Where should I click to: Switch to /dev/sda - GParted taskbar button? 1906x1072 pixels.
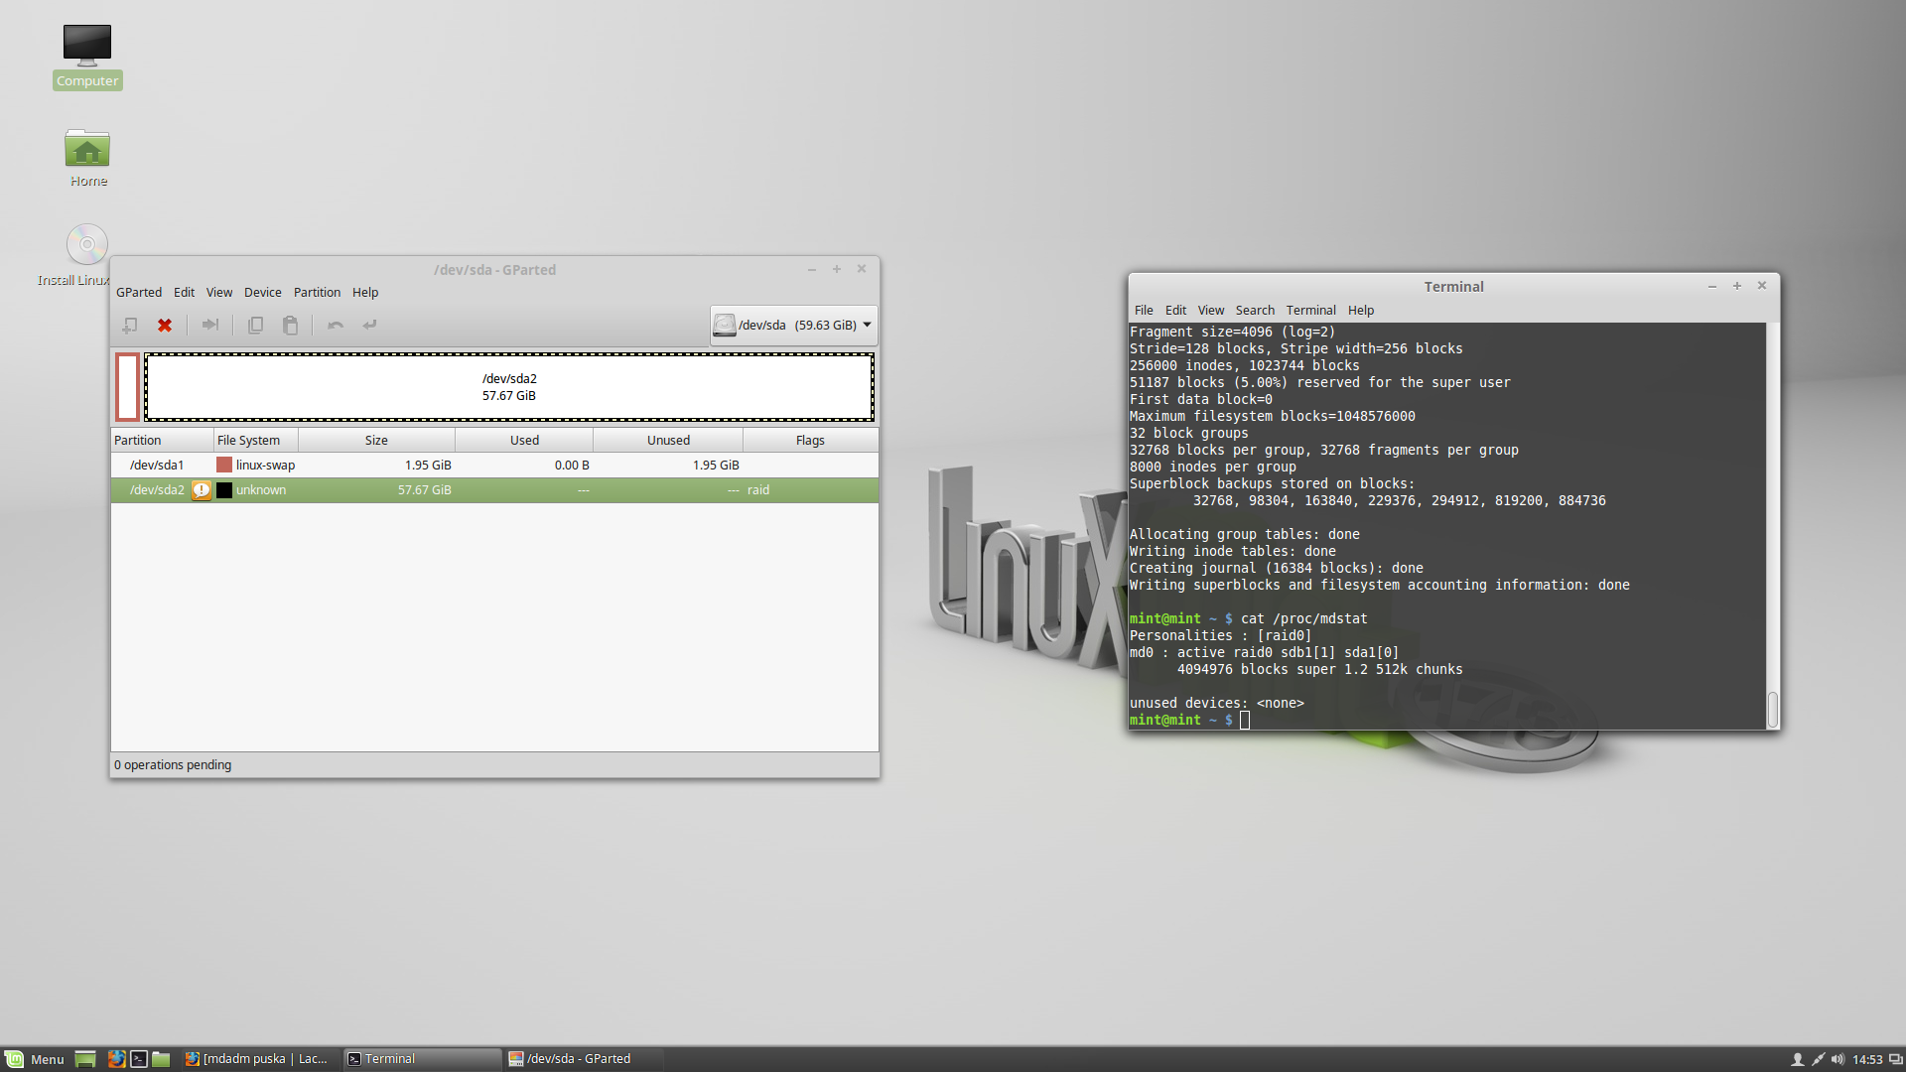coord(584,1059)
